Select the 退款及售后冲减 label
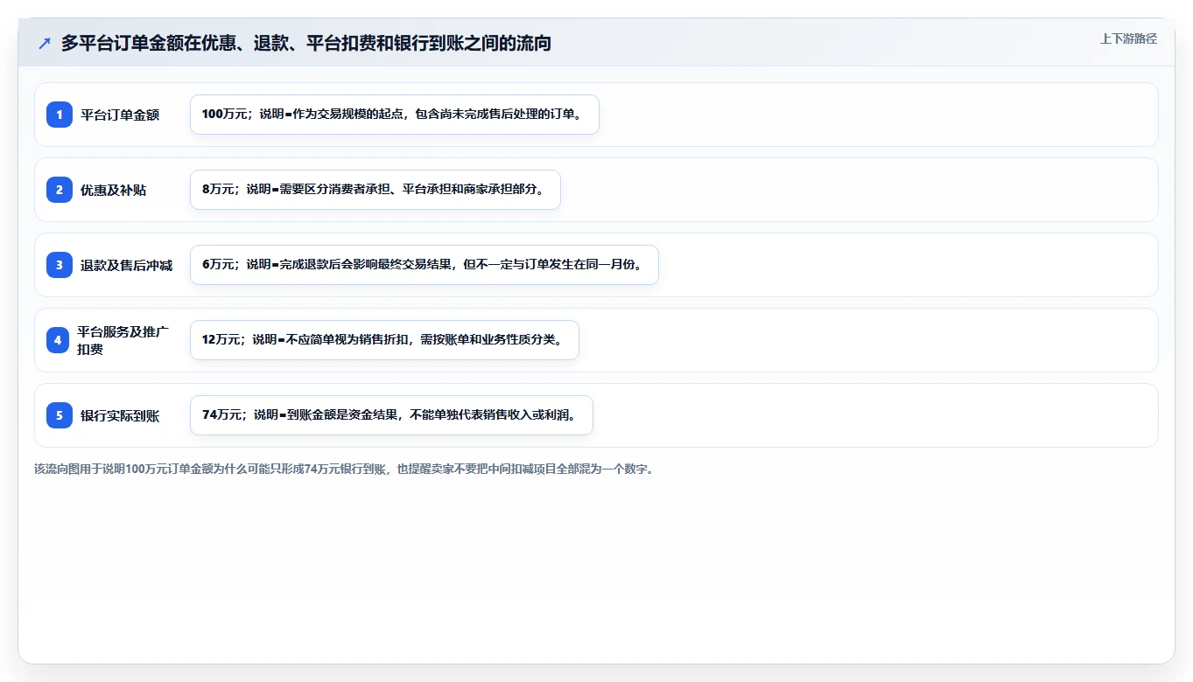Screen dimensions: 1193x682 point(127,265)
